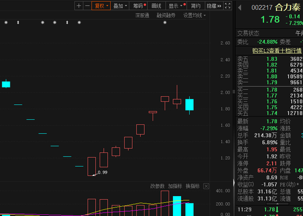
Task: Click the 融资融券 label
Action: 166,15
